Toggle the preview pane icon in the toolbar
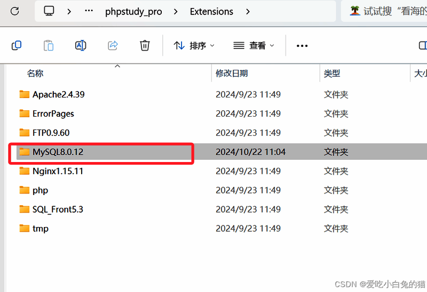 (423, 45)
